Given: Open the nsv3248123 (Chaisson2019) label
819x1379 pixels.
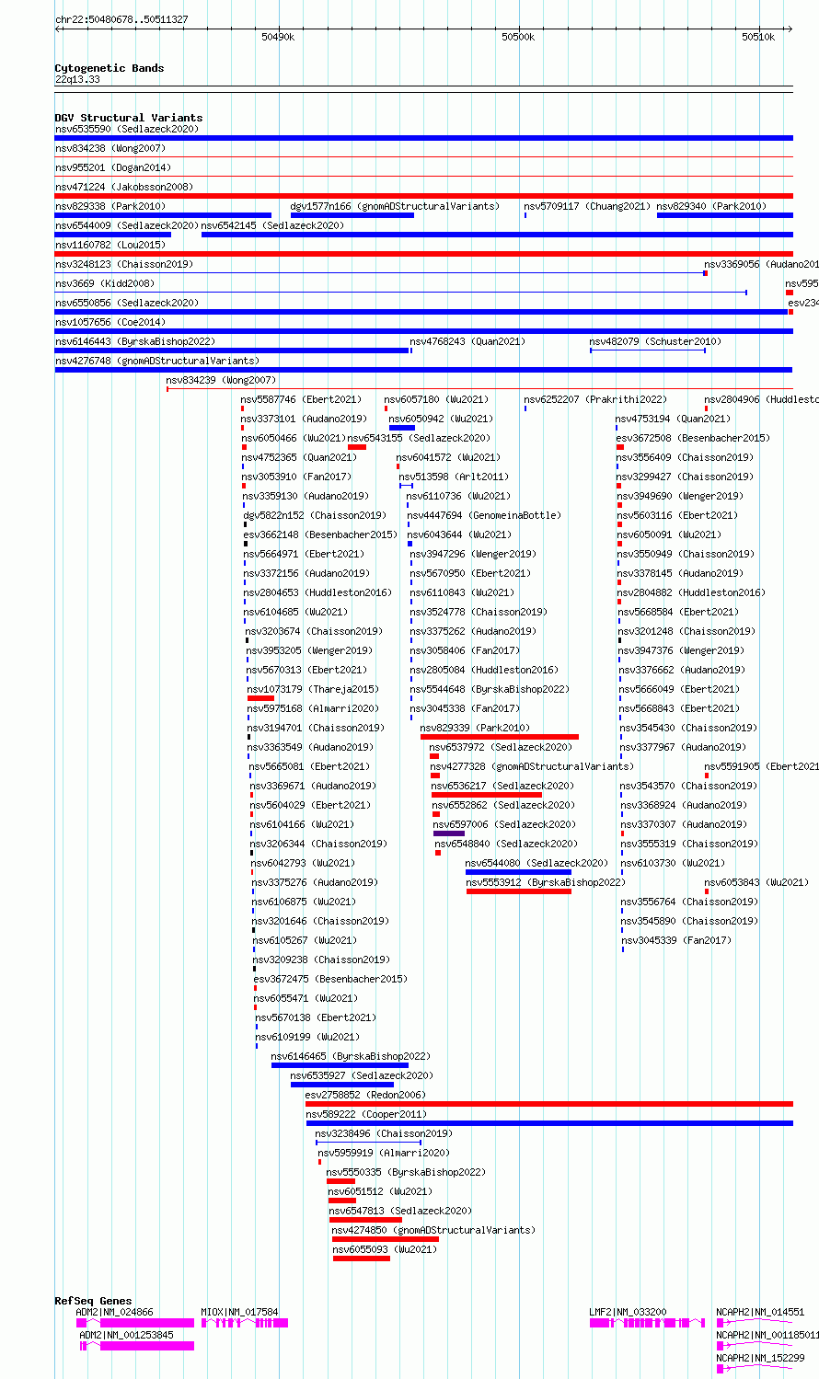Looking at the screenshot, I should (123, 264).
